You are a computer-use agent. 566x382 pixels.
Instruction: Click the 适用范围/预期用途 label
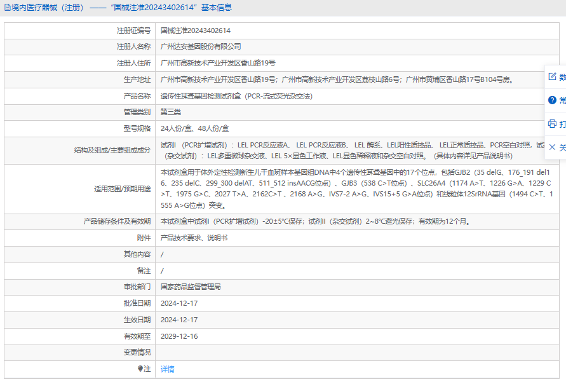(123, 189)
